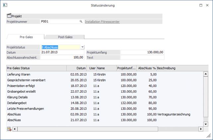Click the Projekt clapperboard icon
Screen dimensions: 213x140
[9, 16]
